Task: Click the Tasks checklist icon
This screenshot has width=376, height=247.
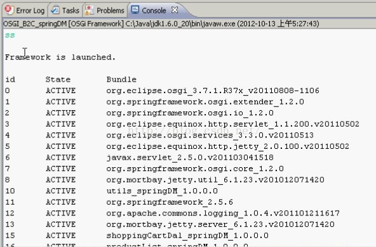Action: pyautogui.click(x=55, y=10)
